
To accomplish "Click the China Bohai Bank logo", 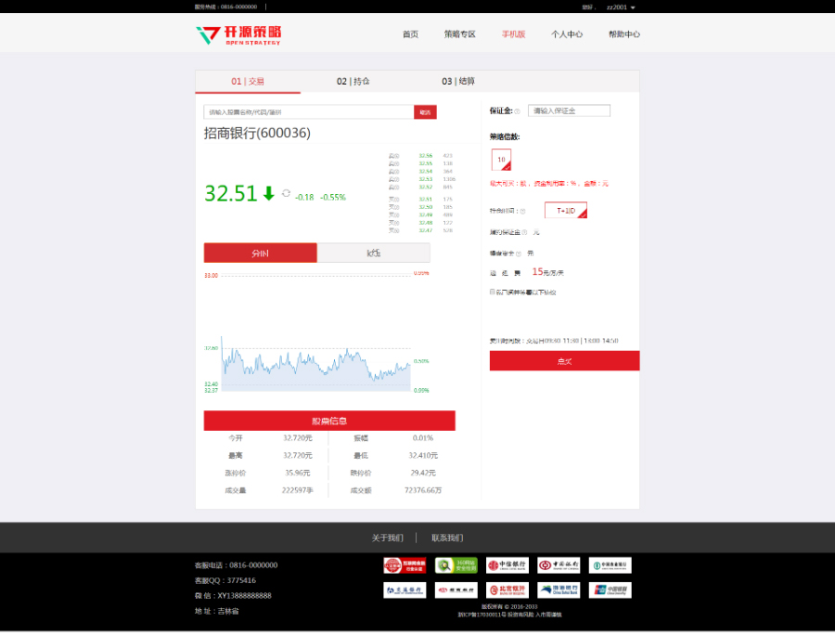I will [559, 591].
